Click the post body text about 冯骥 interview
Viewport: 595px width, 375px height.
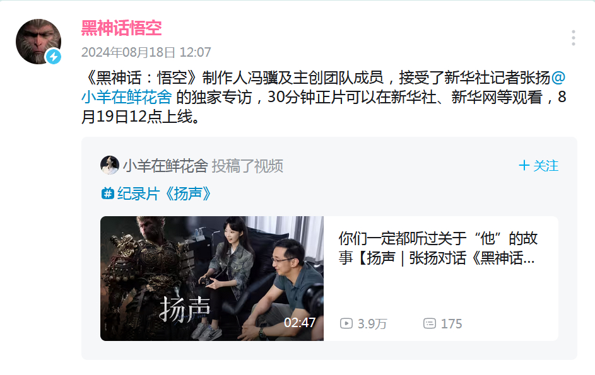pos(324,97)
